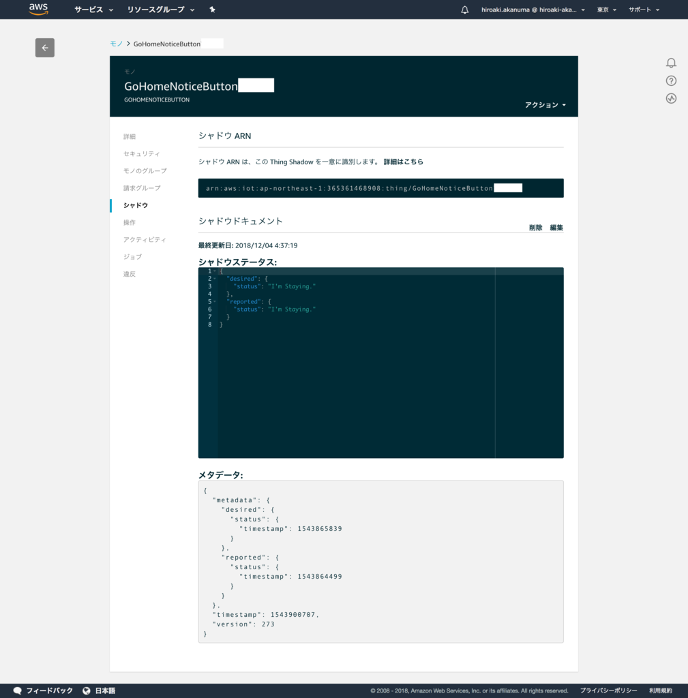
Task: Click inside the shadow status code editor
Action: tap(380, 363)
